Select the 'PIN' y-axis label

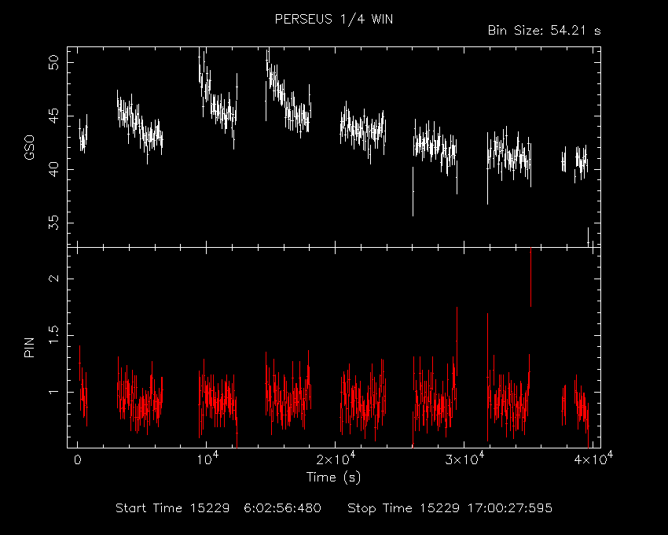[29, 347]
